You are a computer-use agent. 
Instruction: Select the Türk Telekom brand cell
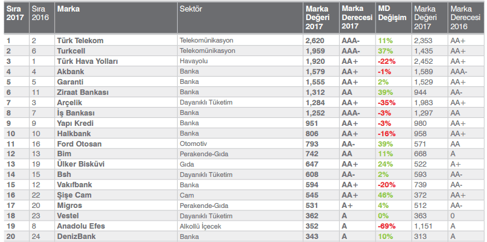(x=80, y=40)
